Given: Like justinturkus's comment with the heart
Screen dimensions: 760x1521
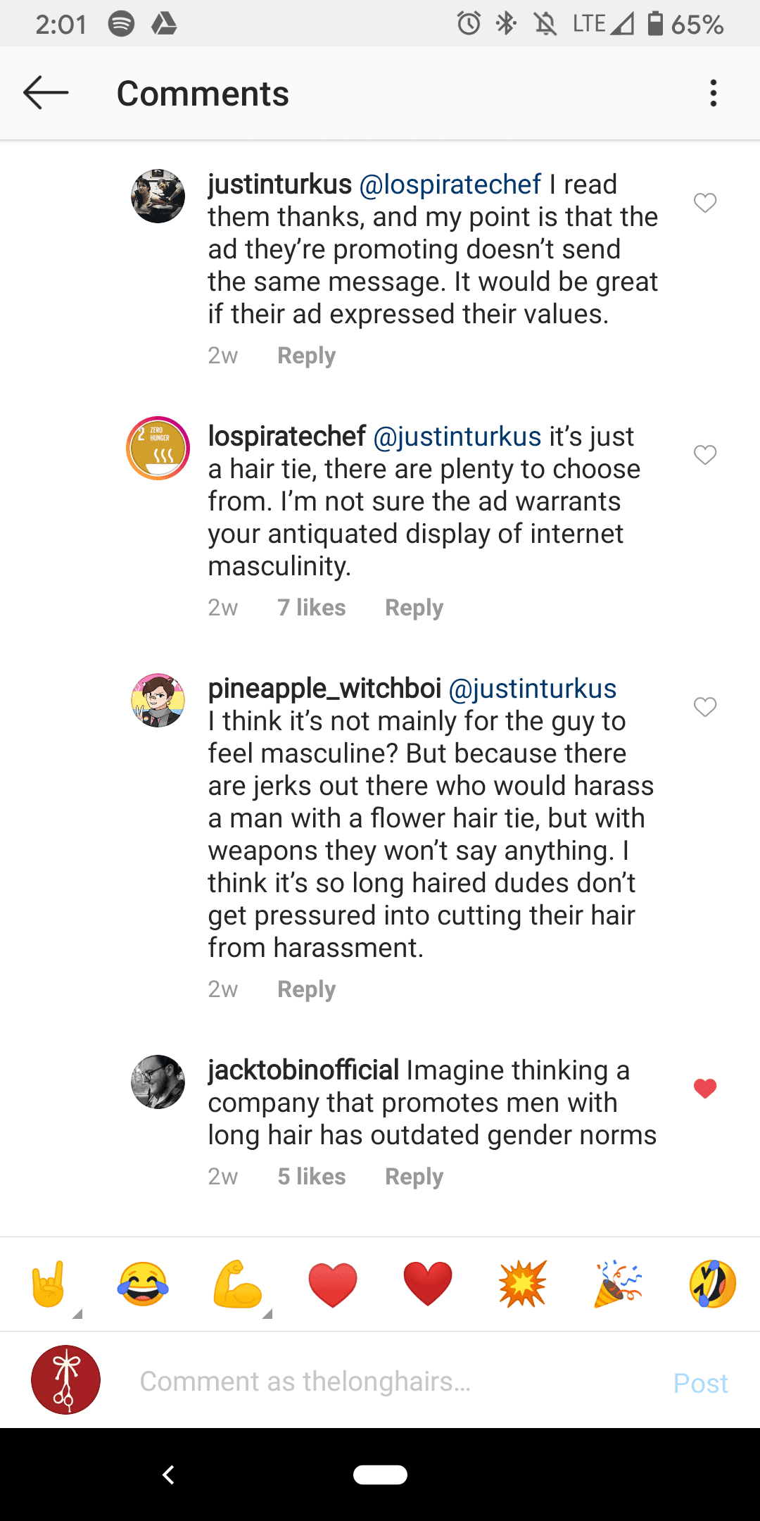Looking at the screenshot, I should point(704,203).
